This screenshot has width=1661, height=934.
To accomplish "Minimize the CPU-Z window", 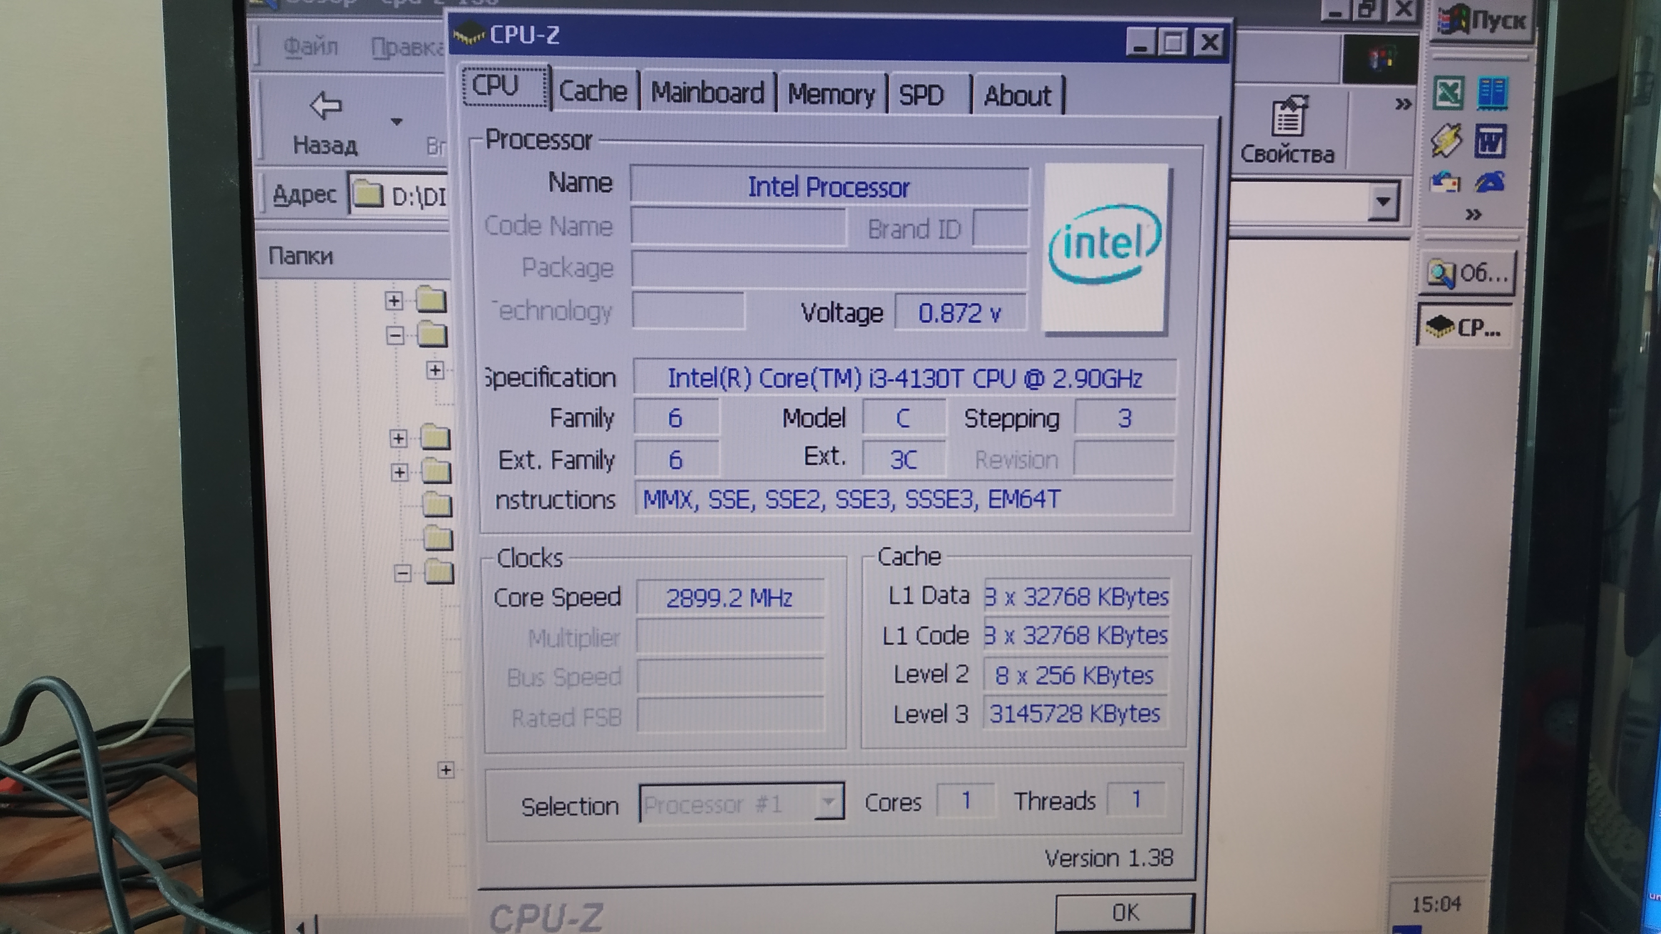I will 1140,43.
